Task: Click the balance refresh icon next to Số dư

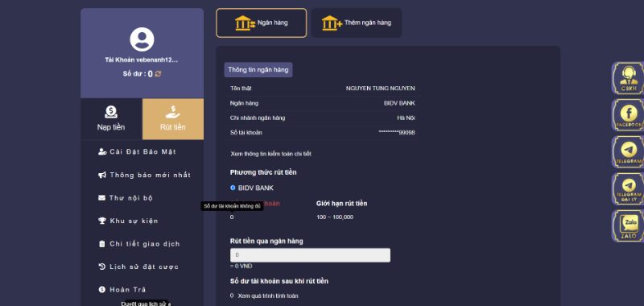Action: (158, 74)
